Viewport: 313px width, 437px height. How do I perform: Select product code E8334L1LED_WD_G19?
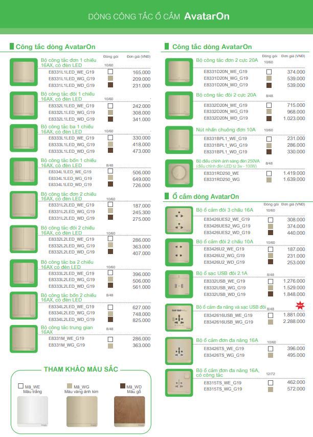(70, 185)
